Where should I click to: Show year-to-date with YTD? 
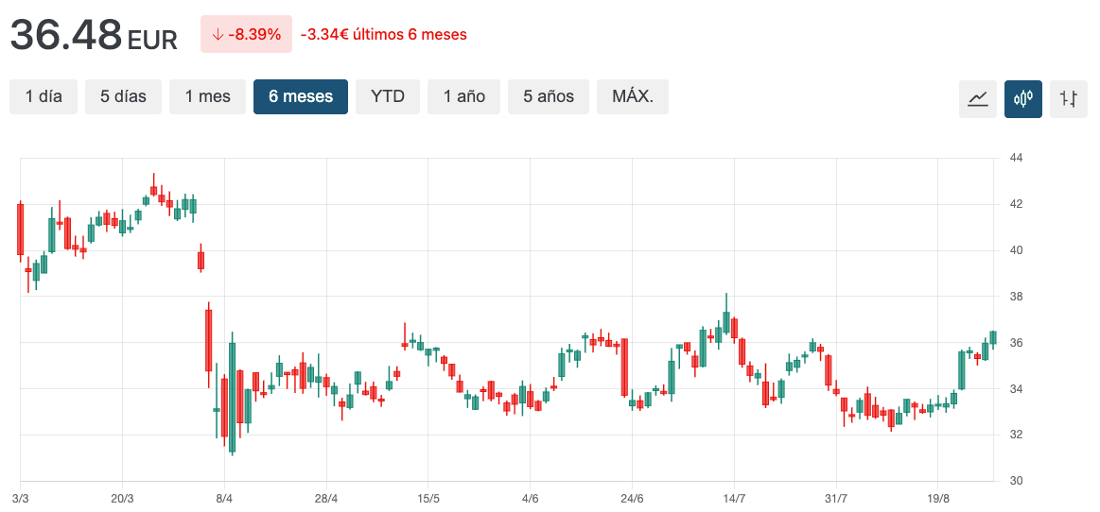coord(388,96)
